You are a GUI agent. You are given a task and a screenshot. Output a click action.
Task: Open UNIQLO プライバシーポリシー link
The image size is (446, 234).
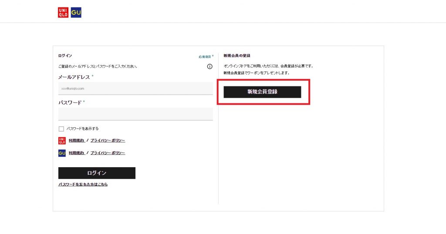[108, 141]
